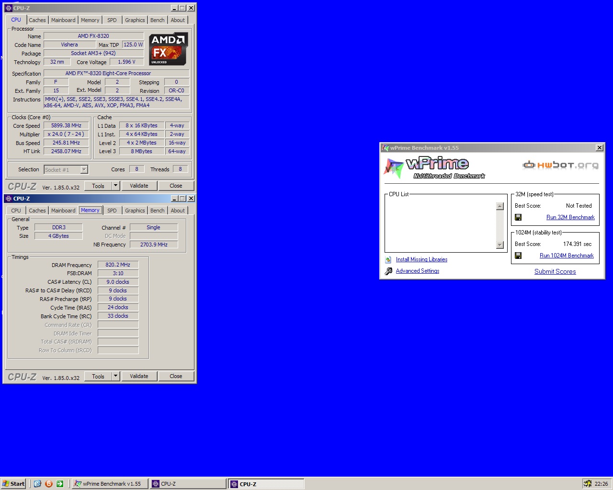The image size is (613, 490).
Task: Open Install Missing Libraries link
Action: click(x=421, y=259)
